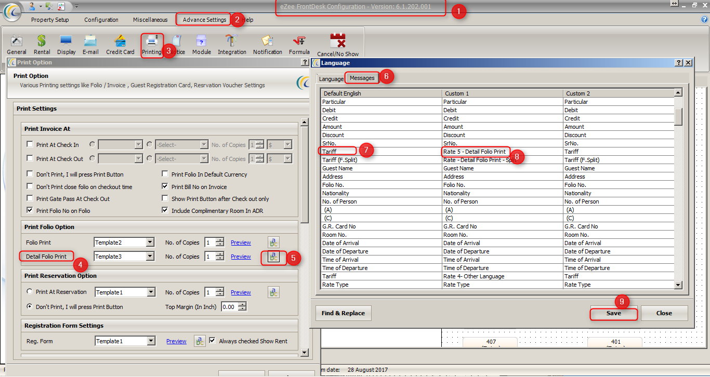The image size is (710, 377).
Task: Select Print At Reservation radio button
Action: pyautogui.click(x=30, y=292)
